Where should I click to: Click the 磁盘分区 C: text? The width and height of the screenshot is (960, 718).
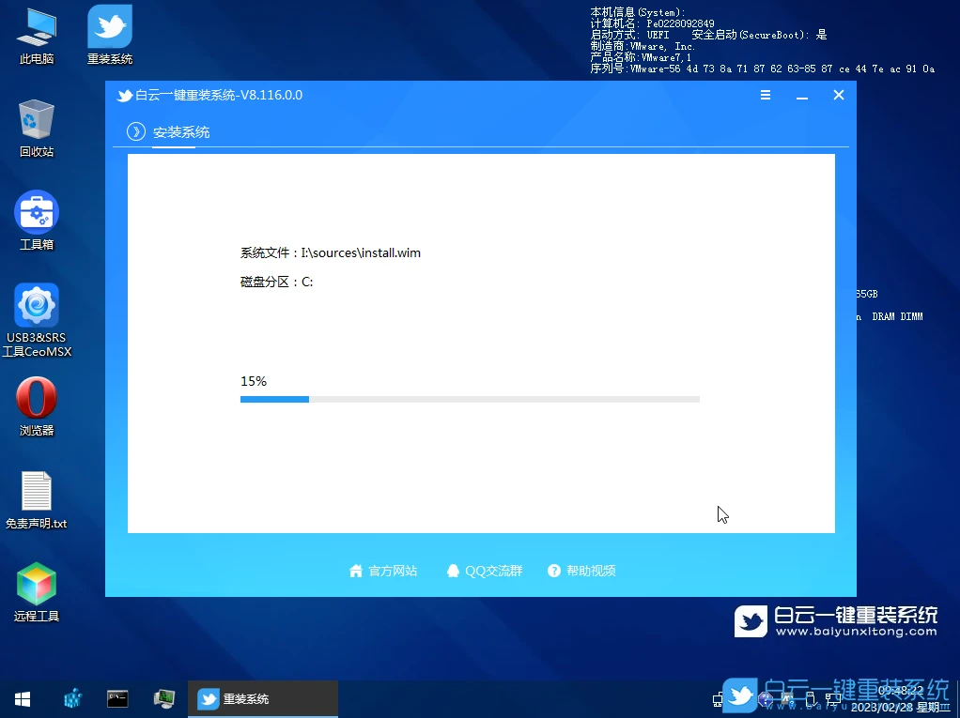[x=276, y=282]
